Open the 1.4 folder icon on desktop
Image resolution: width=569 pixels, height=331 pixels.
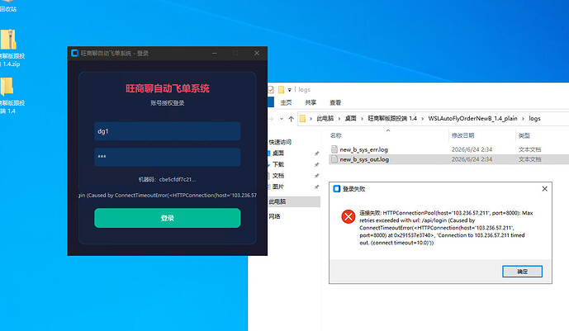click(x=7, y=87)
